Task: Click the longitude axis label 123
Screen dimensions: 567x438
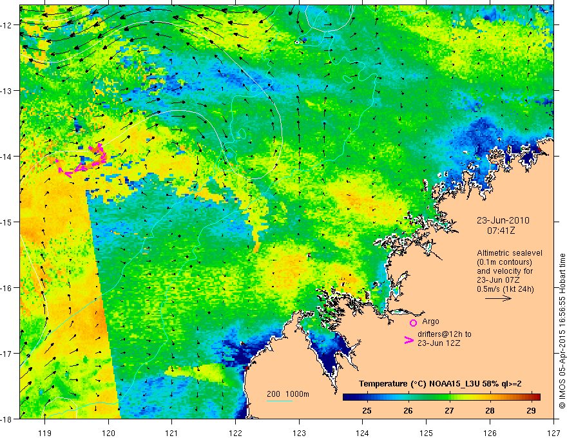Action: [300, 433]
